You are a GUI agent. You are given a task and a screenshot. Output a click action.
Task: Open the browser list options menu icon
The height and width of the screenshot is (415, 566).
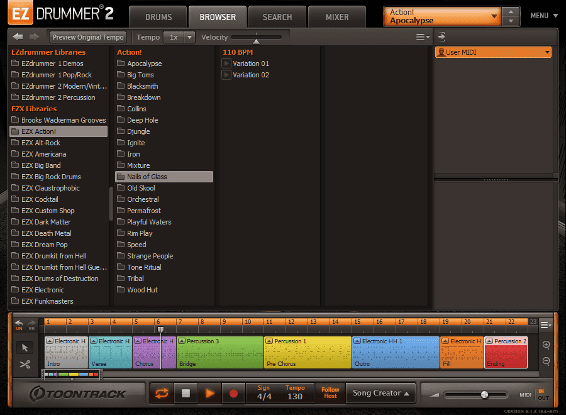pyautogui.click(x=423, y=37)
